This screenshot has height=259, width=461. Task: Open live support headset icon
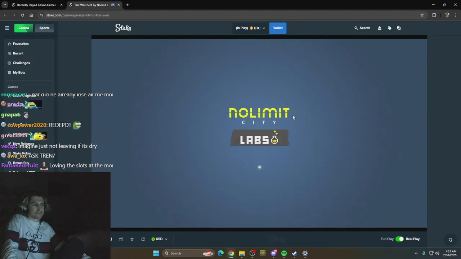[450, 240]
